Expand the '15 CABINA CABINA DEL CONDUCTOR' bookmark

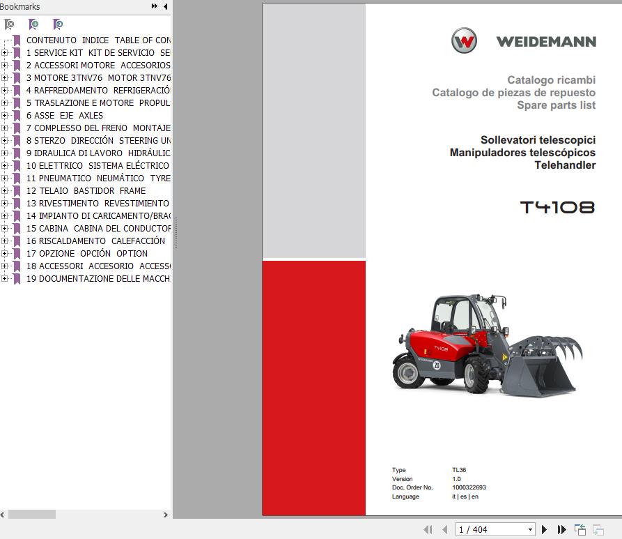5,229
